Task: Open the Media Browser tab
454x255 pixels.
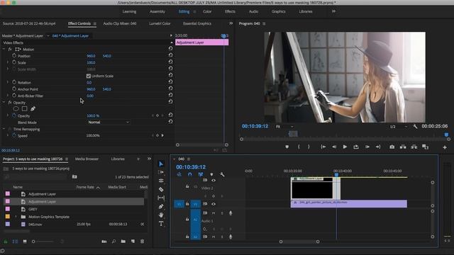Action: (x=87, y=159)
